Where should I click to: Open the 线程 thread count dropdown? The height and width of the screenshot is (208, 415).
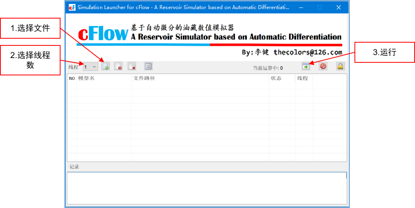91,67
